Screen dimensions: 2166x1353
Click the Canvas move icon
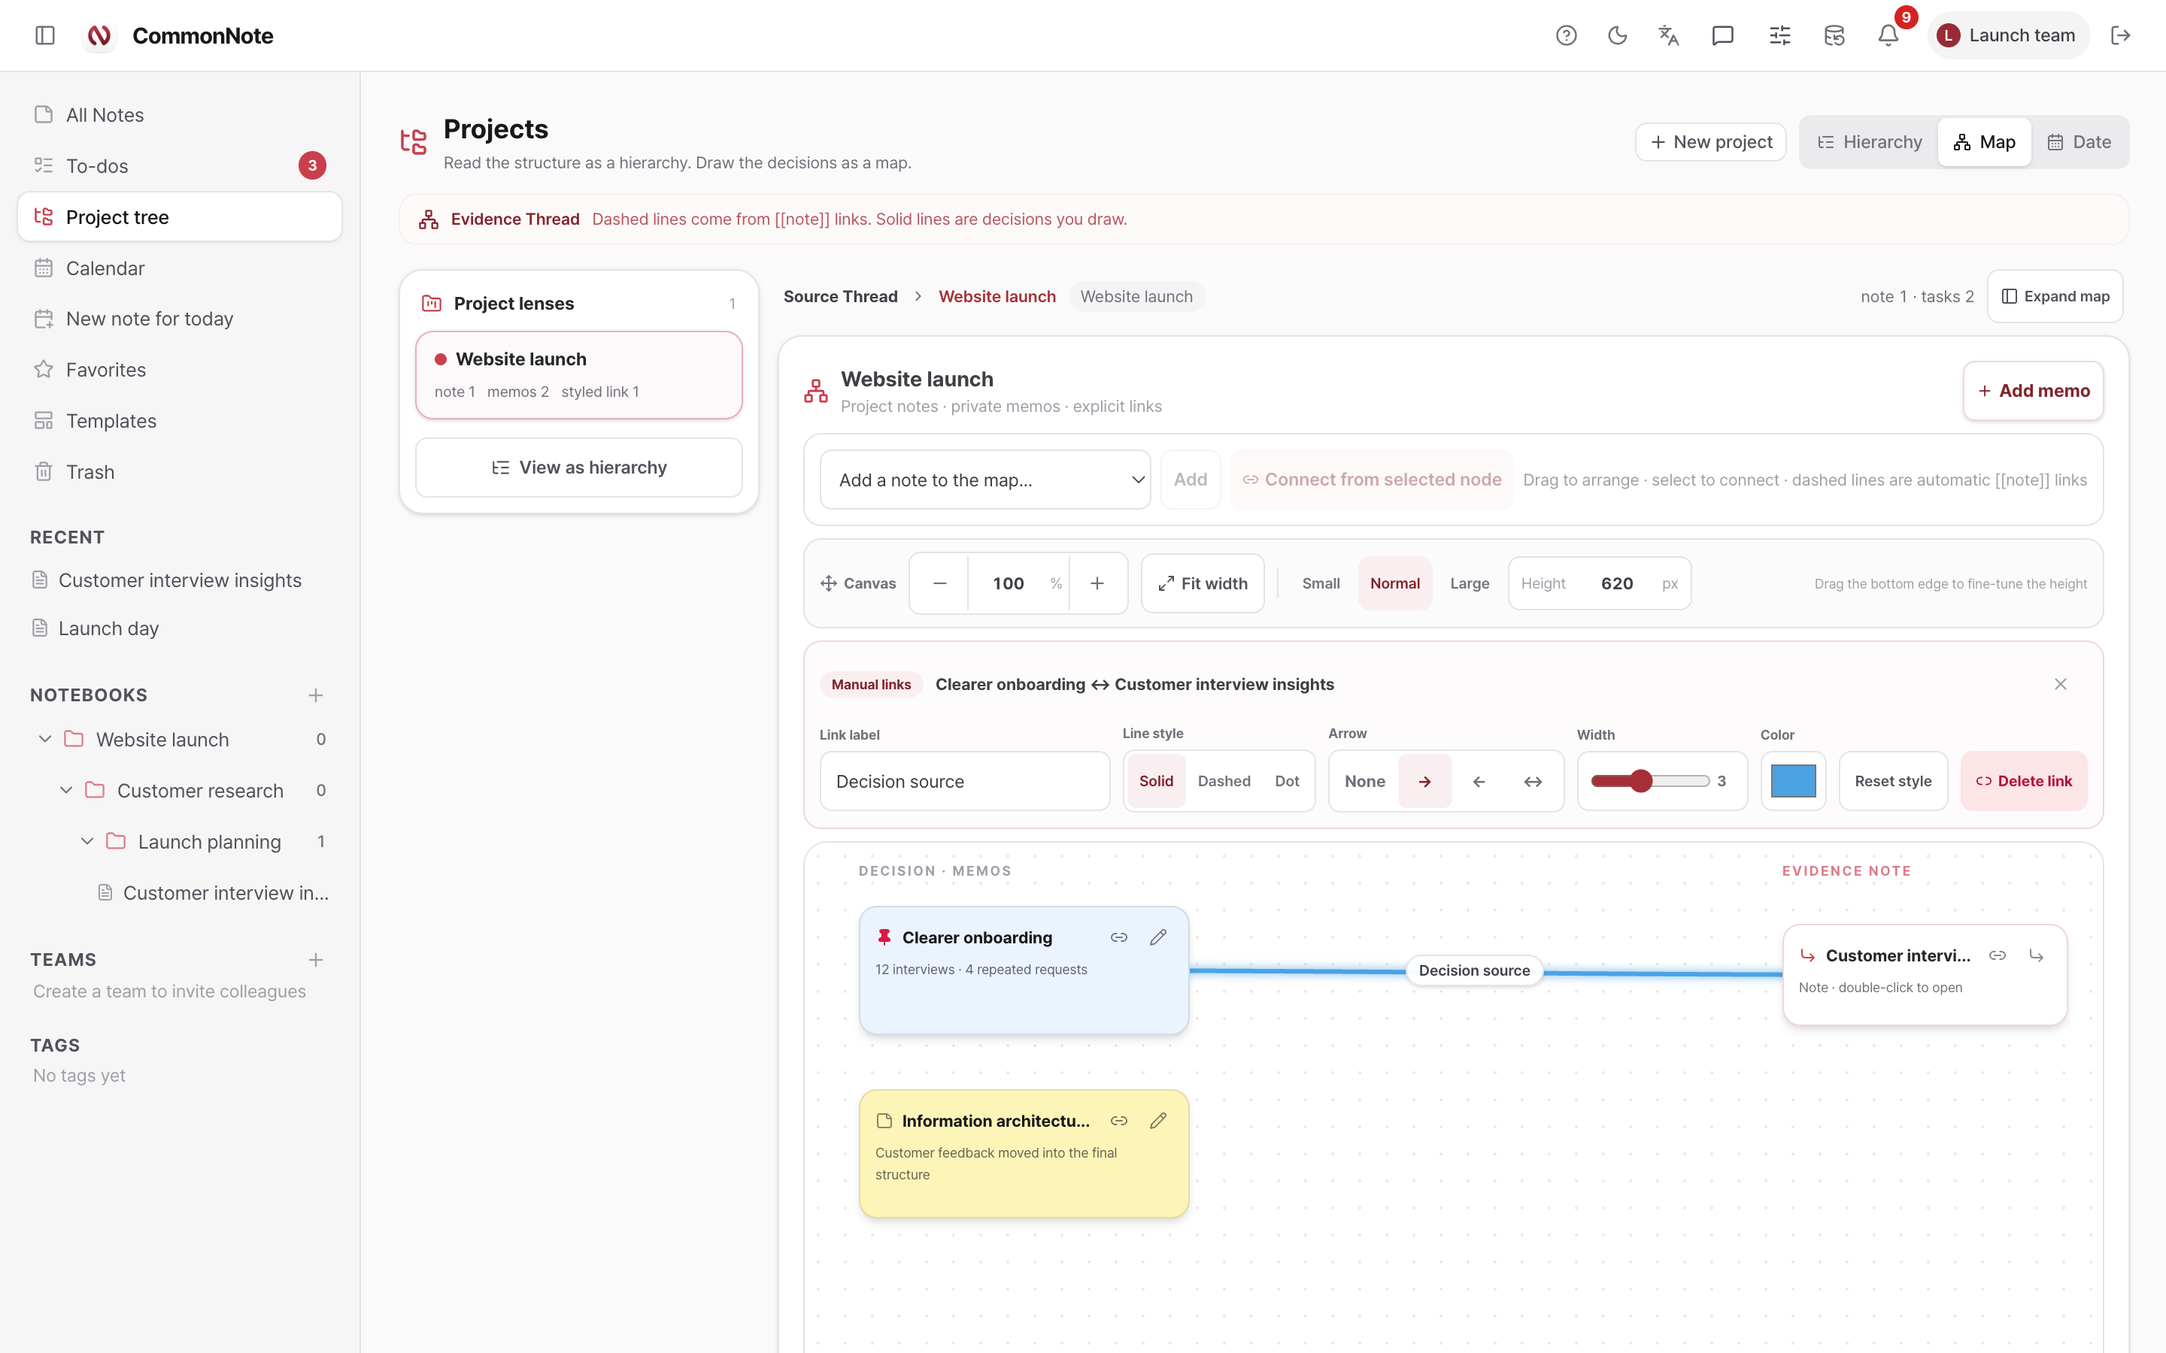pos(828,583)
